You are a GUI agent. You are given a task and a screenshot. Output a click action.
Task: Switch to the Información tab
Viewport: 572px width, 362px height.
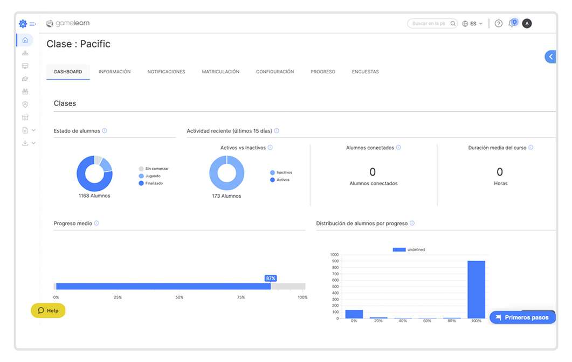(x=114, y=72)
